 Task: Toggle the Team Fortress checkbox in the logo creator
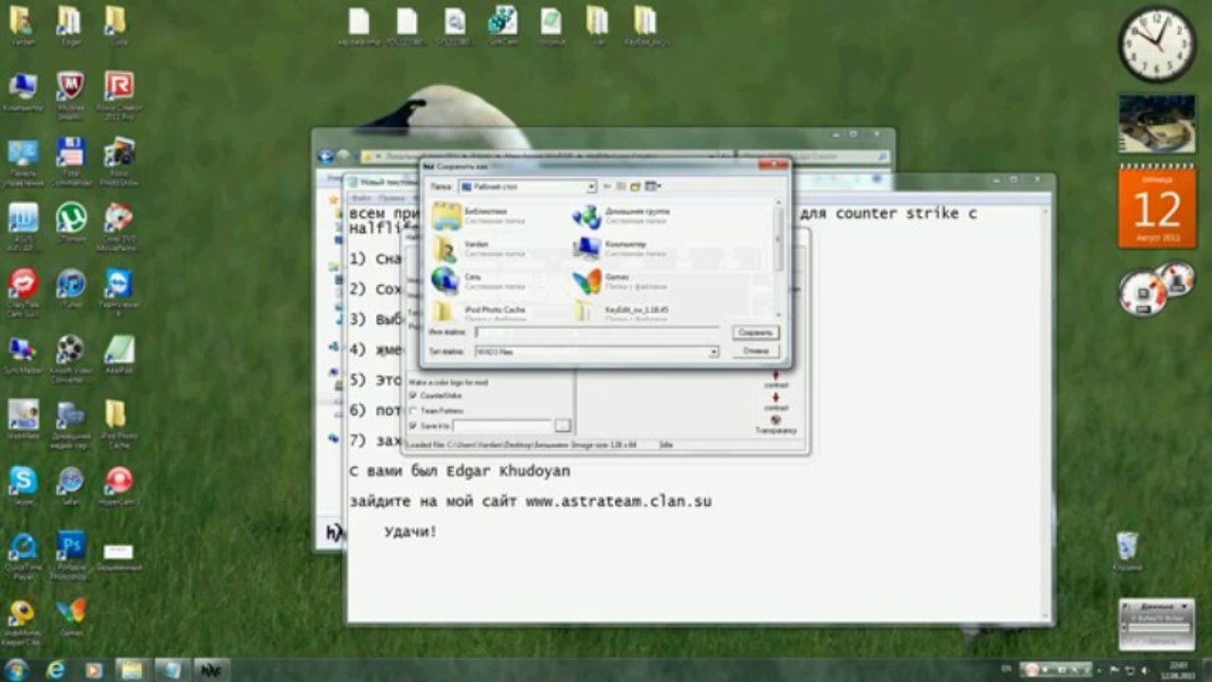[412, 410]
